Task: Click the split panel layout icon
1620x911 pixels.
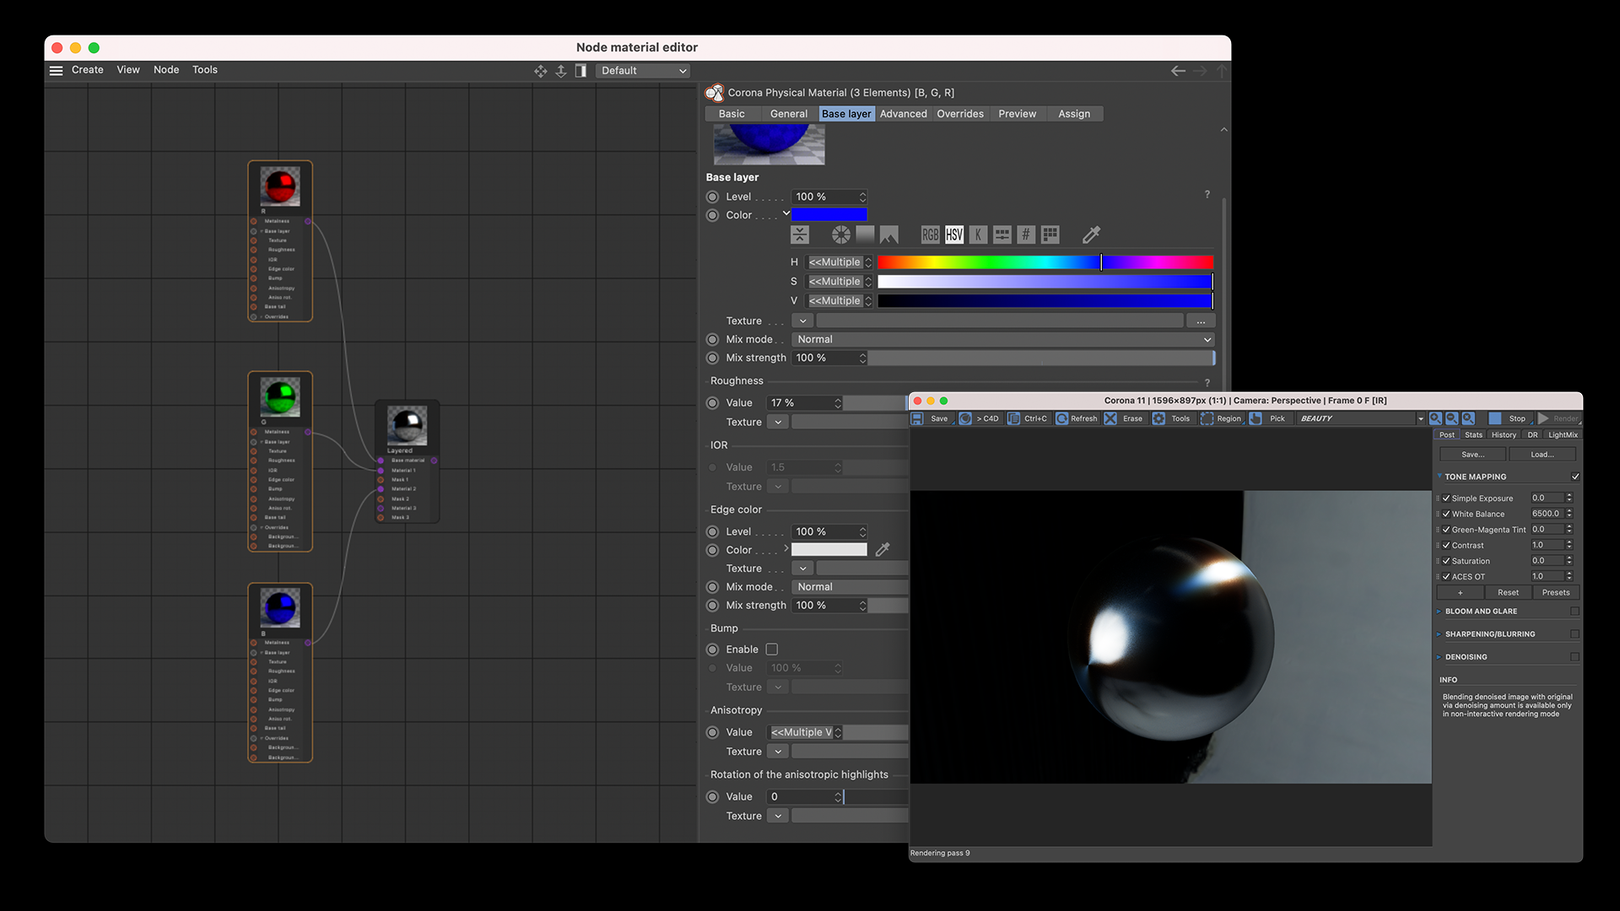Action: [580, 71]
